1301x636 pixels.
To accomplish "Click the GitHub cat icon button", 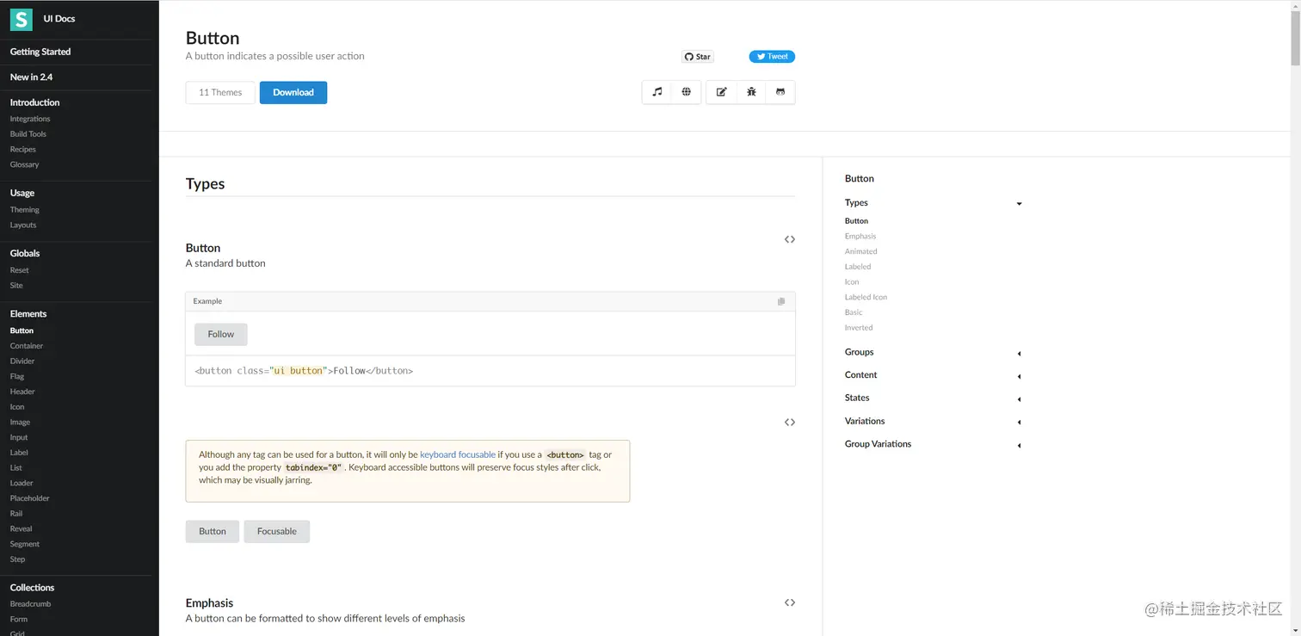I will coord(780,92).
